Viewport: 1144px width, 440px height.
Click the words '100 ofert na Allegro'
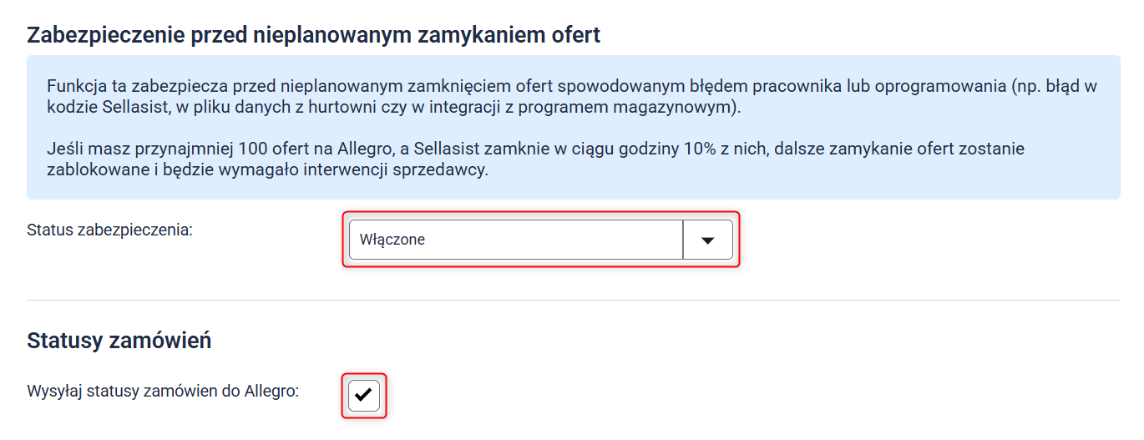coord(310,149)
